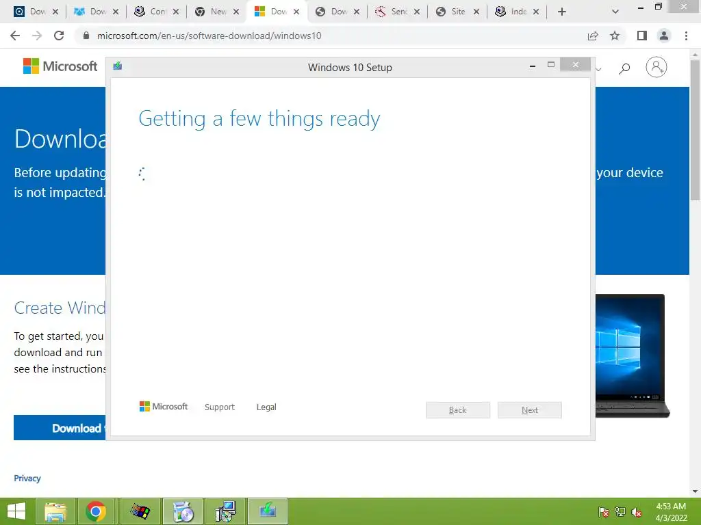Click the Windows flag taskbar icon
The width and height of the screenshot is (701, 525).
(x=140, y=511)
